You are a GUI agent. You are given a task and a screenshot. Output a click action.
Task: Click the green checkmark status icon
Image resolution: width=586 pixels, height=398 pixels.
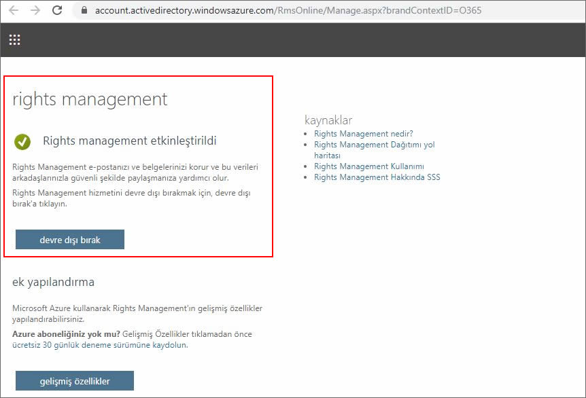tap(22, 142)
